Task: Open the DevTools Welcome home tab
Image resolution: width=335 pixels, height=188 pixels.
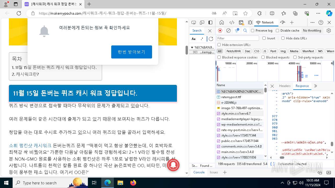Action: click(x=222, y=22)
